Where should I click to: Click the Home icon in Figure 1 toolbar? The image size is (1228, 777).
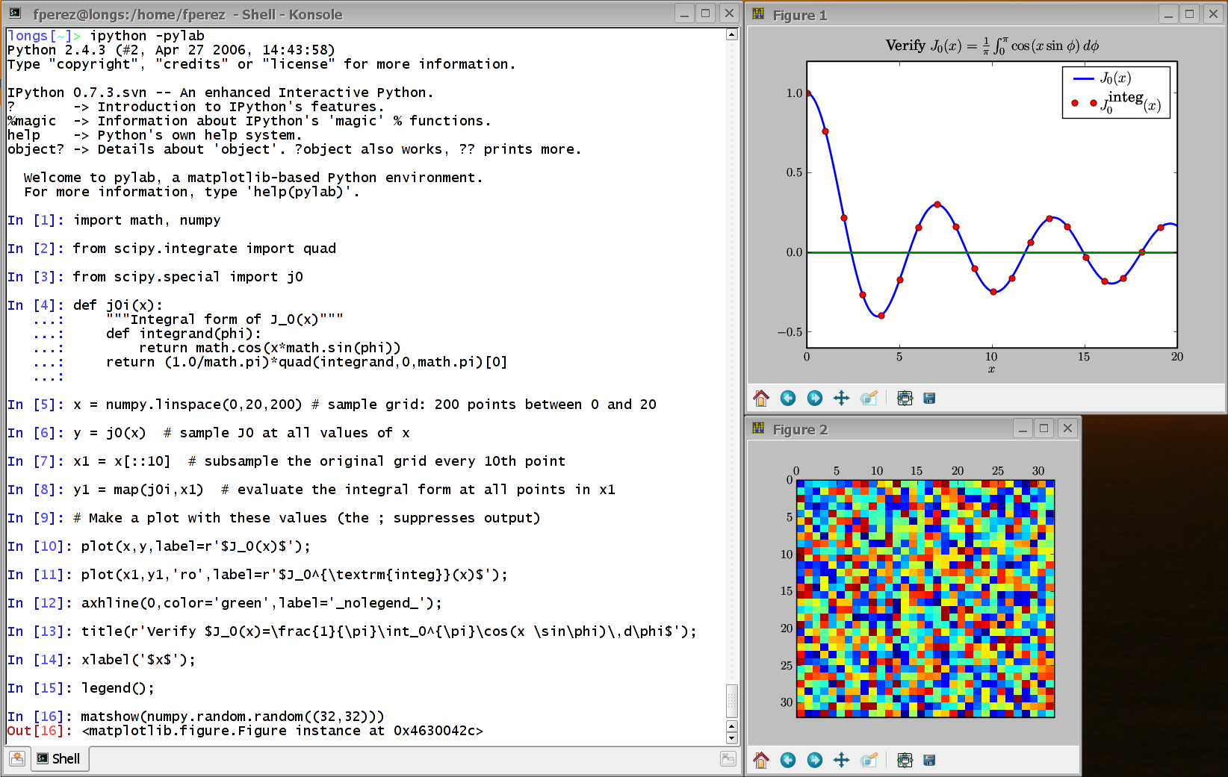761,399
